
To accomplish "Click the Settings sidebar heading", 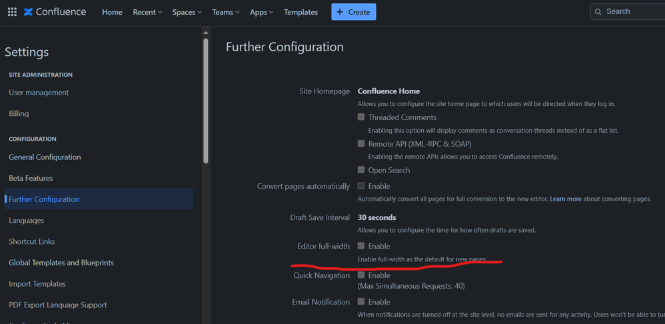I will [x=27, y=52].
